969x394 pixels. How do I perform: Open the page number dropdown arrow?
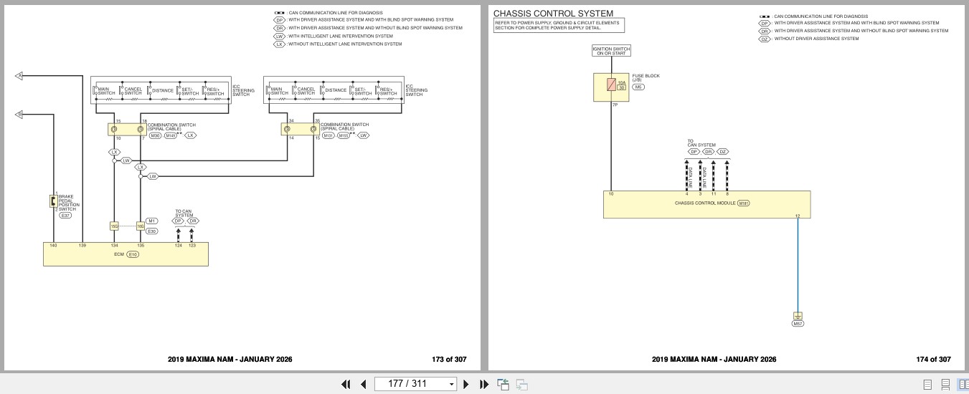click(x=451, y=385)
